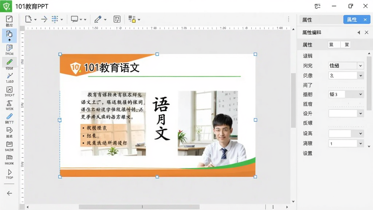Screen dimensions: 373x210
Task: Click the storage box icon in left sidebar
Action: (x=9, y=144)
